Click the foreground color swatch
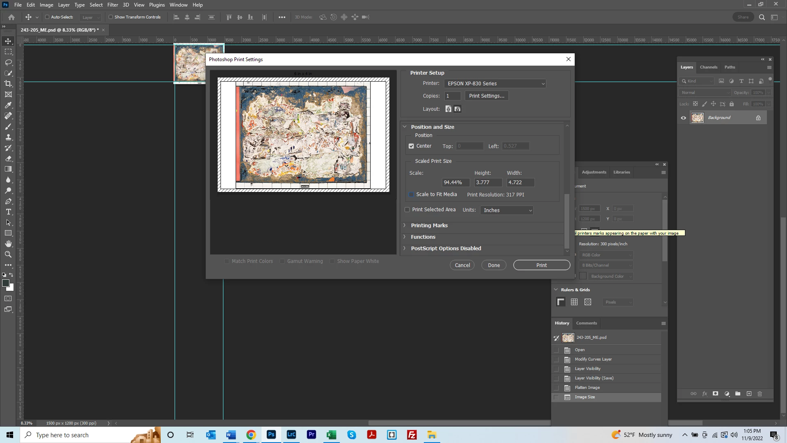 point(6,283)
